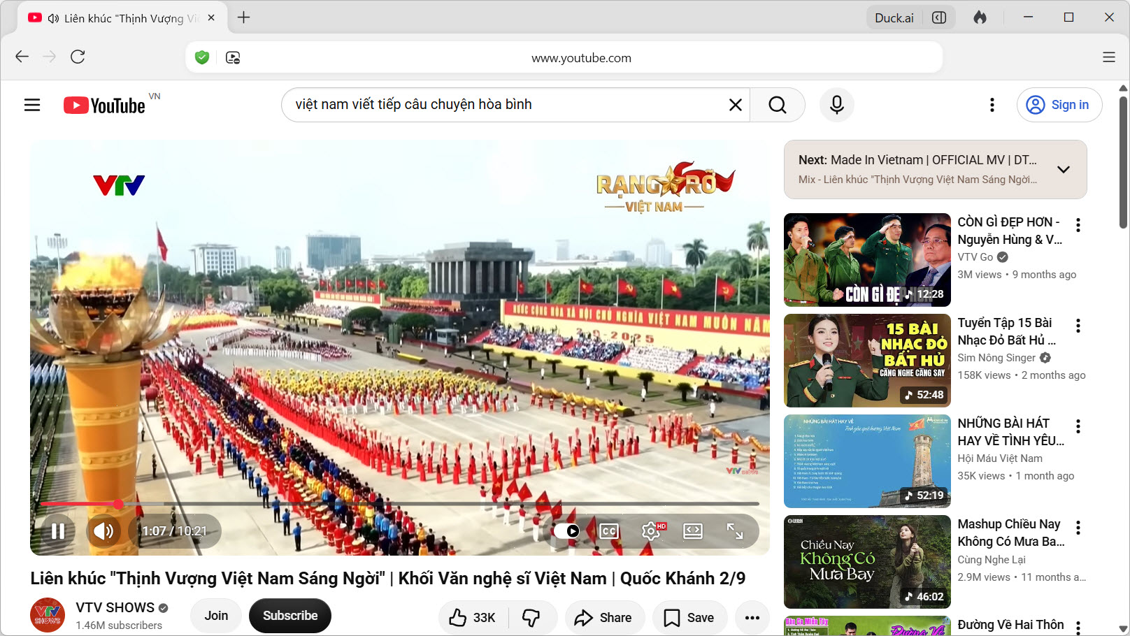This screenshot has width=1130, height=636.
Task: Save the video to a playlist
Action: [689, 618]
